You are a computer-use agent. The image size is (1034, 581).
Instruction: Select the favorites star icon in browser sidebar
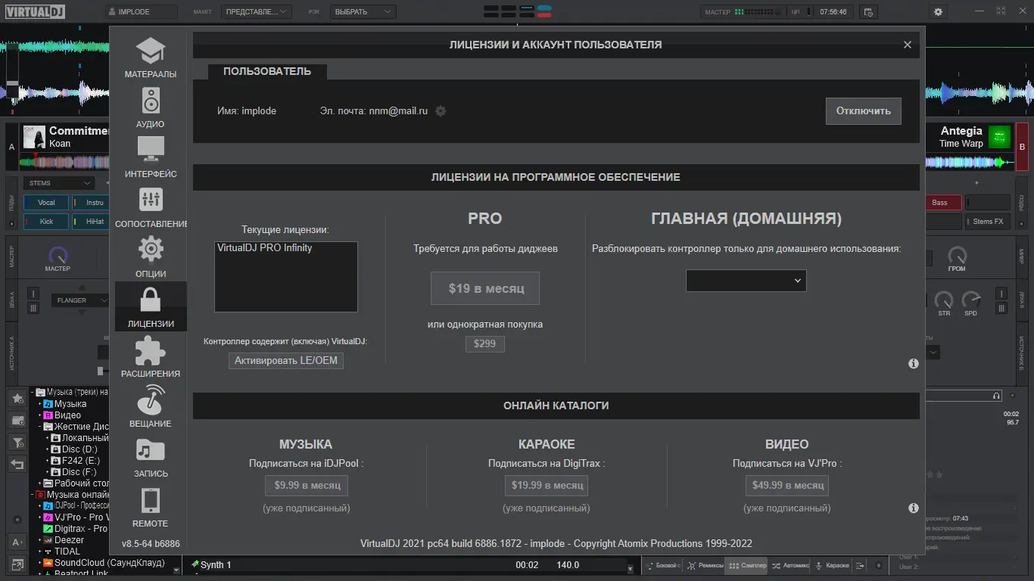pos(17,398)
